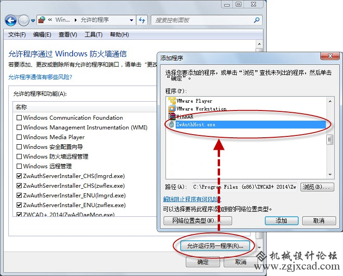This screenshot has height=276, width=343.
Task: Open the 文件(F) menu
Action: tap(17, 35)
